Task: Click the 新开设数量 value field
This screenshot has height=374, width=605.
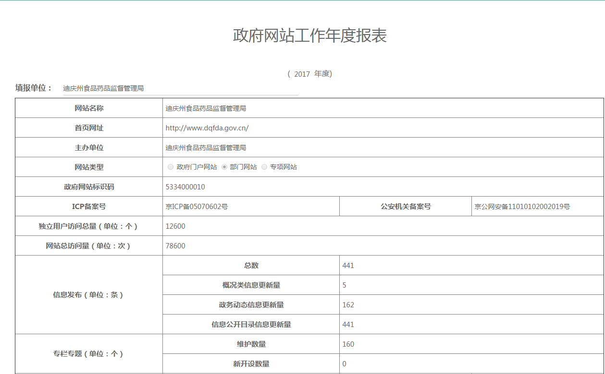Action: pos(345,364)
